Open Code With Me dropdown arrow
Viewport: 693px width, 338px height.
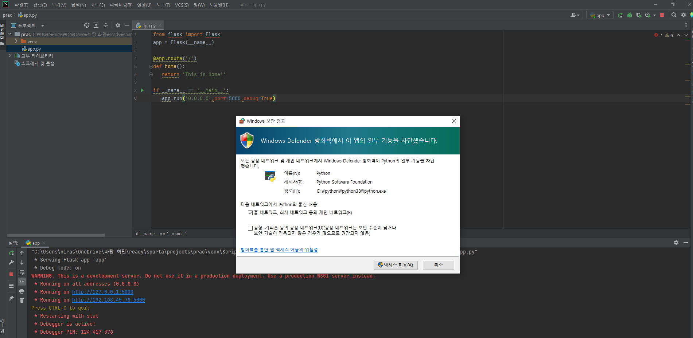pos(578,15)
